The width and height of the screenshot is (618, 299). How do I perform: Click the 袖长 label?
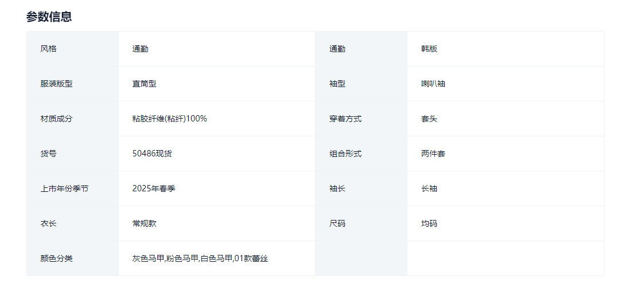point(337,189)
